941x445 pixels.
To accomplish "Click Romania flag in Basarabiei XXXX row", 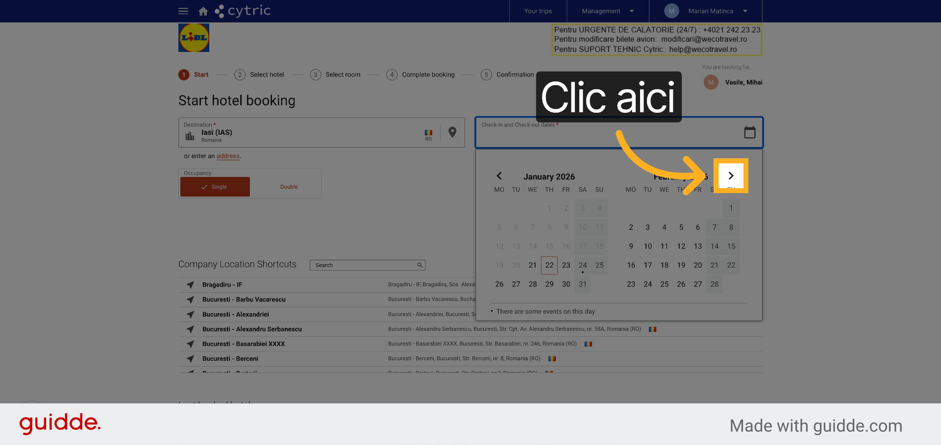I will pyautogui.click(x=588, y=344).
